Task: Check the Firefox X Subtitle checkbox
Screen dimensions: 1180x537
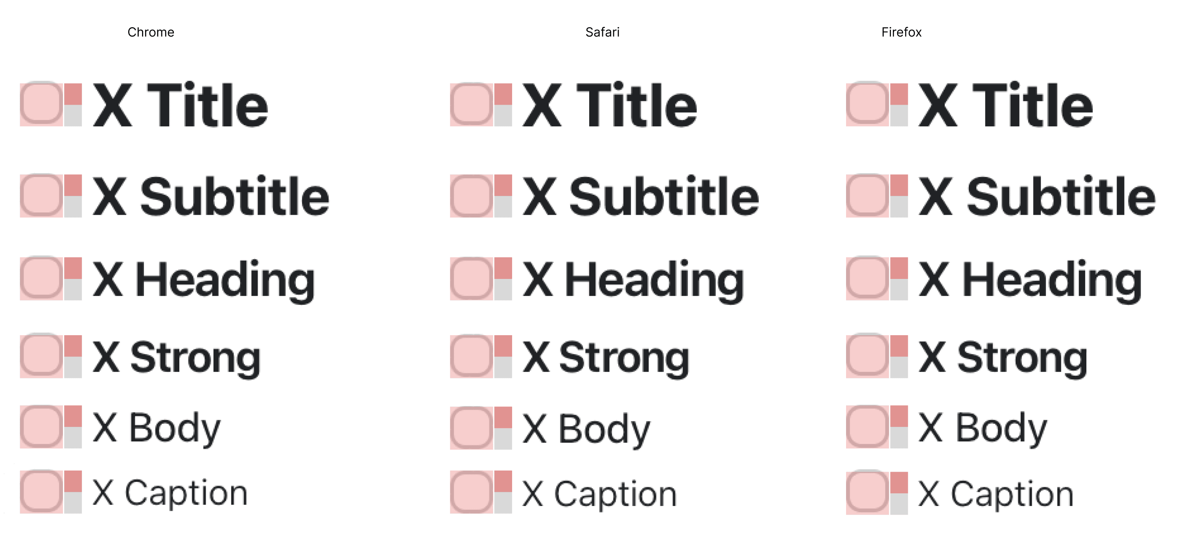Action: point(867,196)
